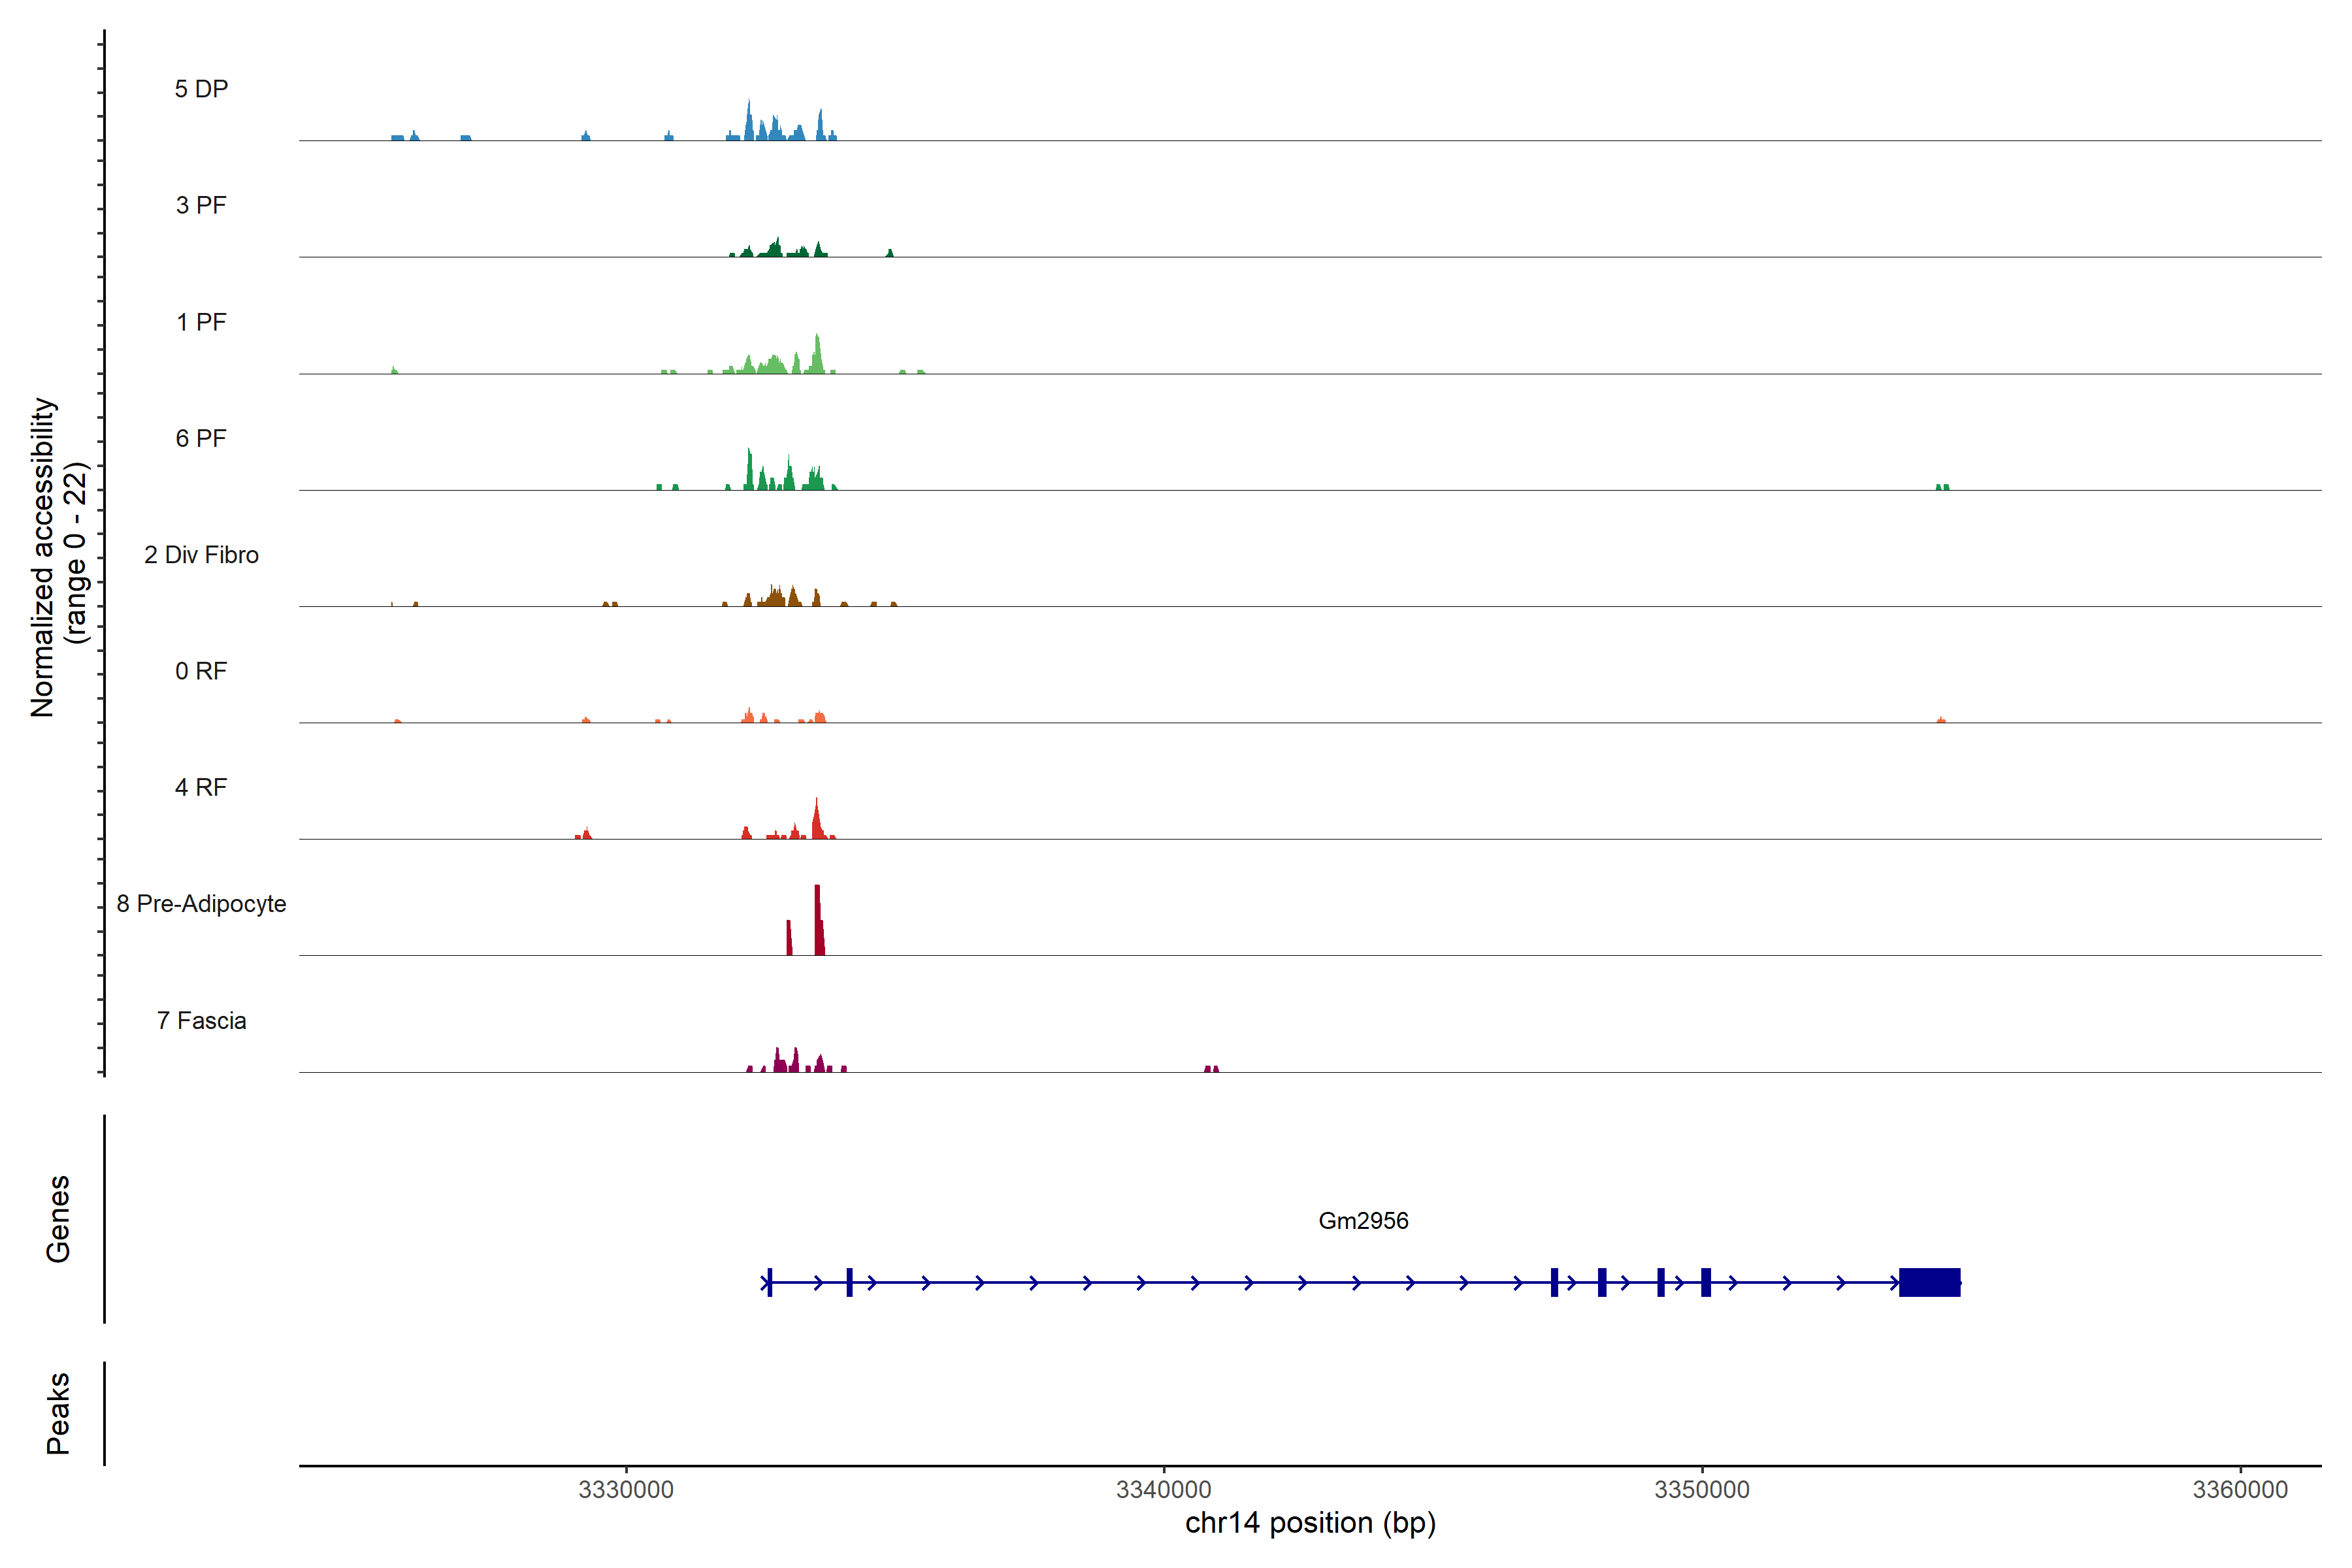Click the Genes panel label
Image resolution: width=2352 pixels, height=1568 pixels.
tap(58, 1219)
